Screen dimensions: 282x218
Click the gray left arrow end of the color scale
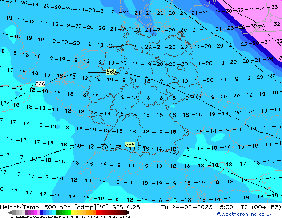coord(10,212)
